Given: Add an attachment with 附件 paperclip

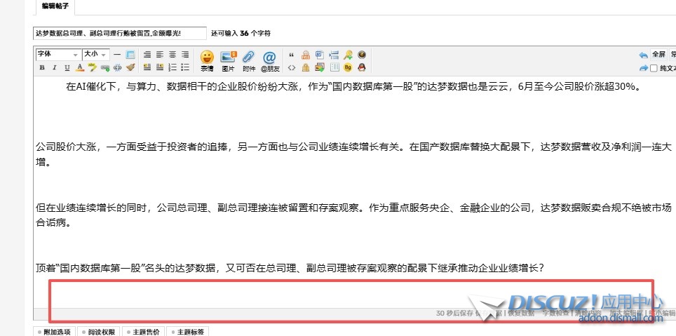Looking at the screenshot, I should pos(248,60).
